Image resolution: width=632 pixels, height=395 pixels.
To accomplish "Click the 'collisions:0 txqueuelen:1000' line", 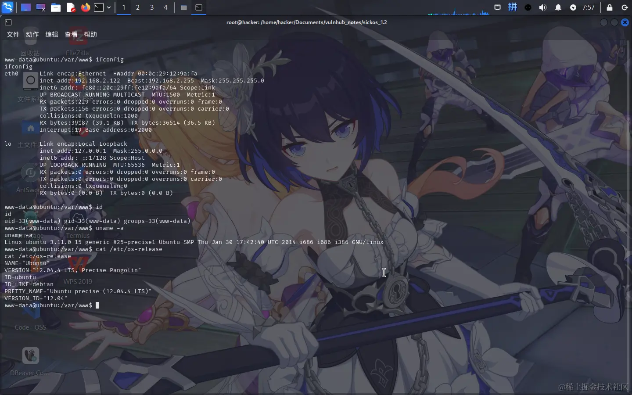I will (x=89, y=115).
